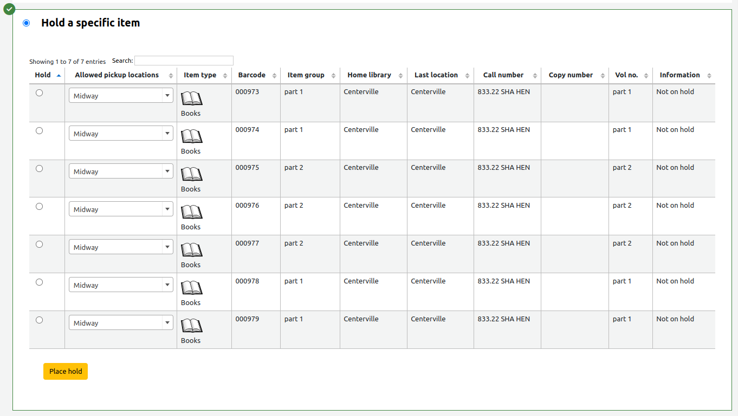Select the Hold a specific item radio button
The height and width of the screenshot is (416, 738).
(25, 23)
